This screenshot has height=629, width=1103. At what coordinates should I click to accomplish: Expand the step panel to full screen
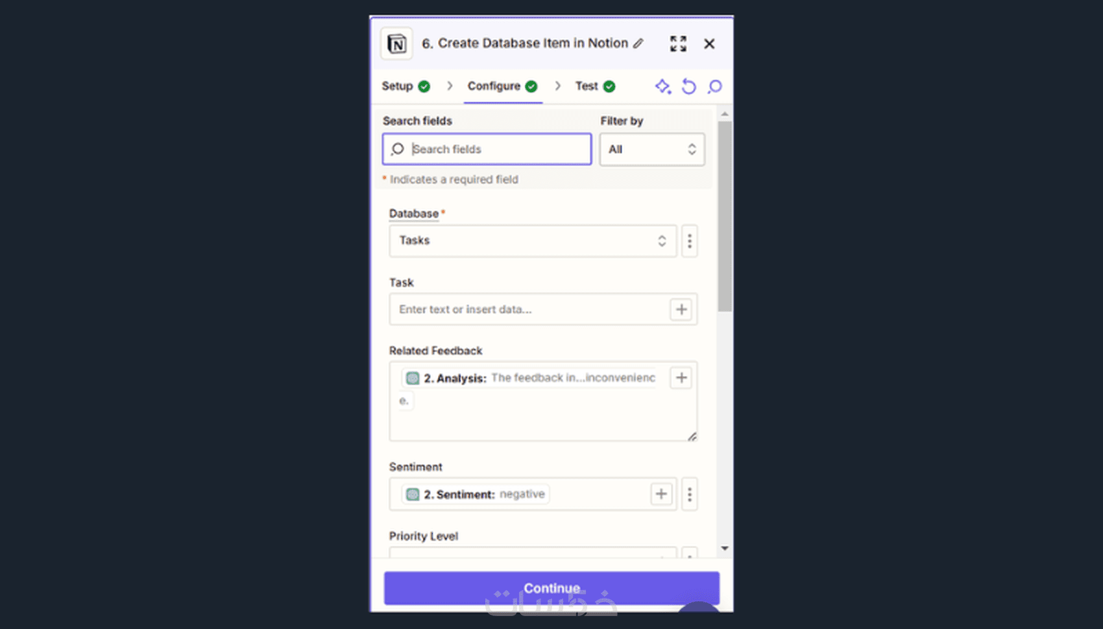coord(678,43)
